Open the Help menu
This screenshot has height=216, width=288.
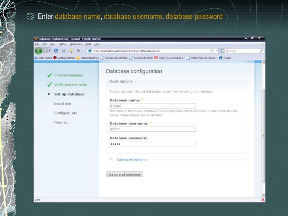(x=97, y=44)
